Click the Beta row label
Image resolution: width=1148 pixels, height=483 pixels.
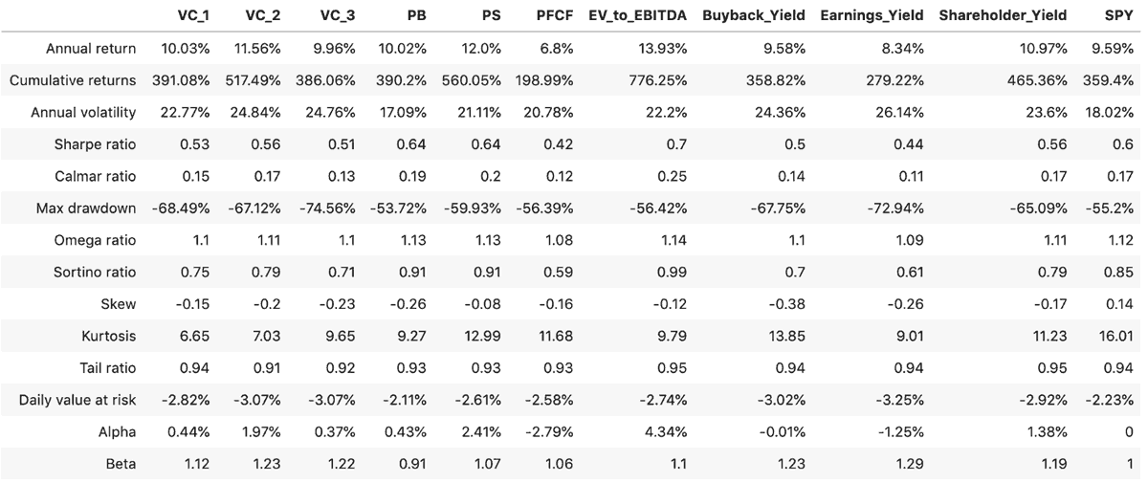[x=121, y=464]
